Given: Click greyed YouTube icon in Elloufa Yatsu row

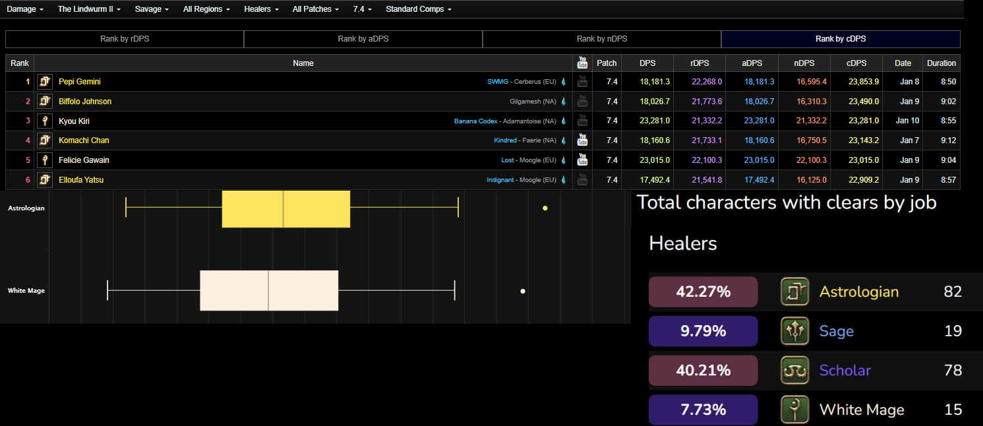Looking at the screenshot, I should 582,179.
